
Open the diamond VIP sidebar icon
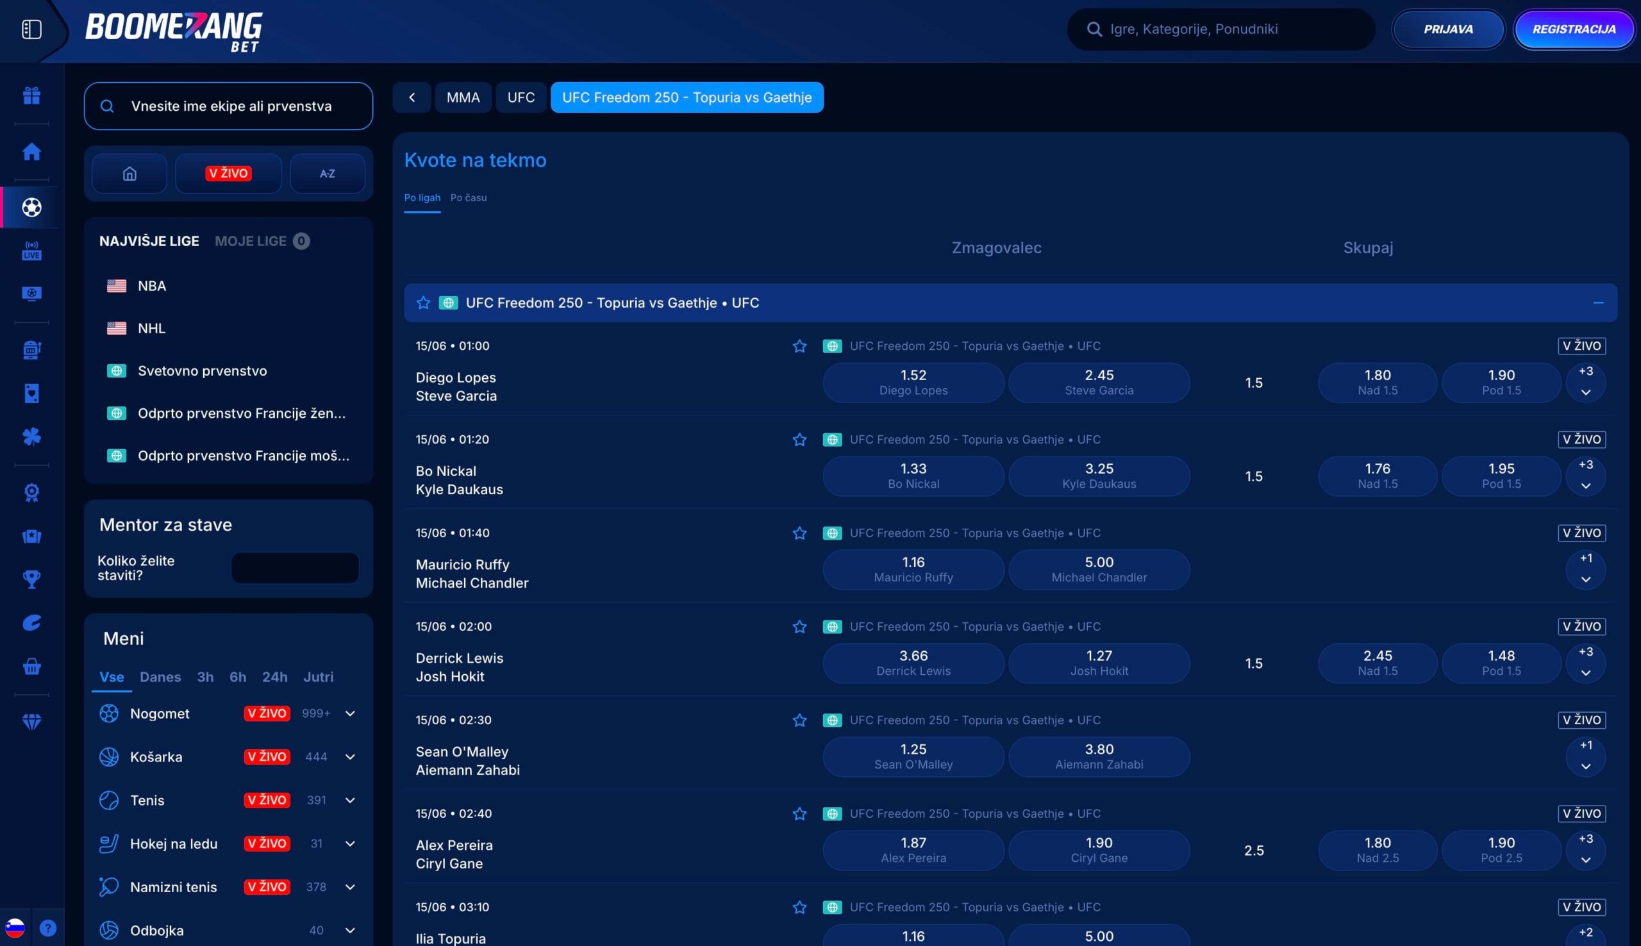pyautogui.click(x=31, y=722)
